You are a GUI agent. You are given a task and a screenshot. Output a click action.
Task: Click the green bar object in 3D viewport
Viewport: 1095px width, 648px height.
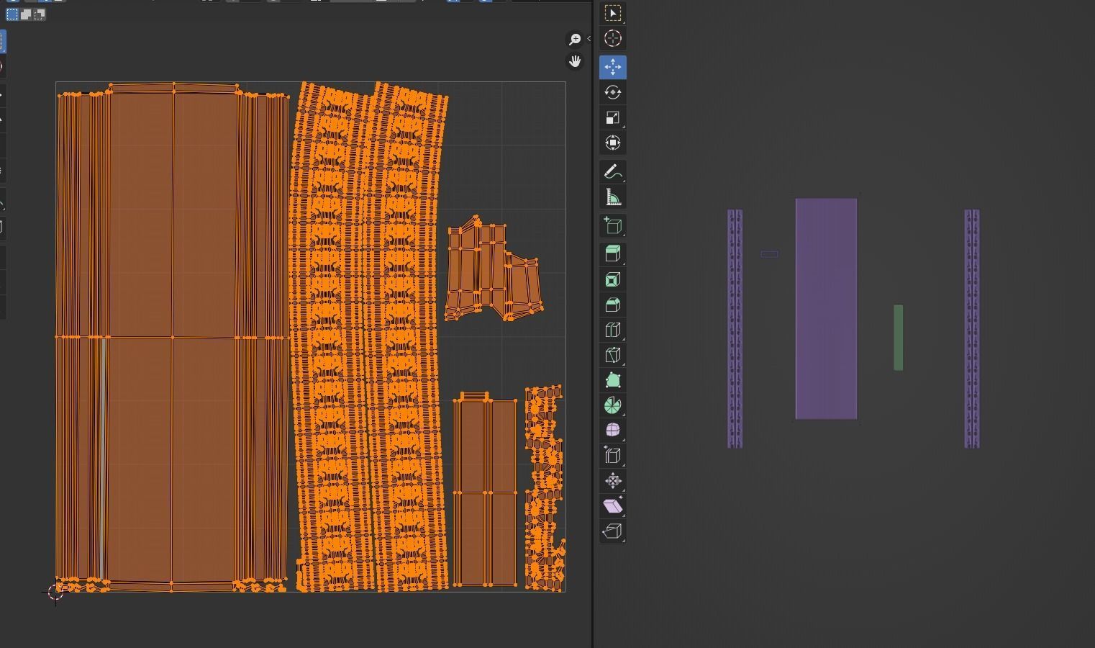pyautogui.click(x=898, y=338)
